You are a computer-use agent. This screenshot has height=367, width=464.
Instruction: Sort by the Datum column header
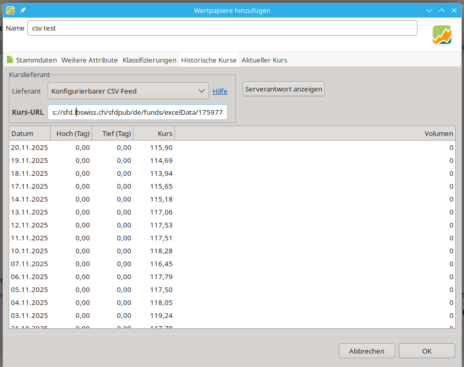[x=29, y=133]
